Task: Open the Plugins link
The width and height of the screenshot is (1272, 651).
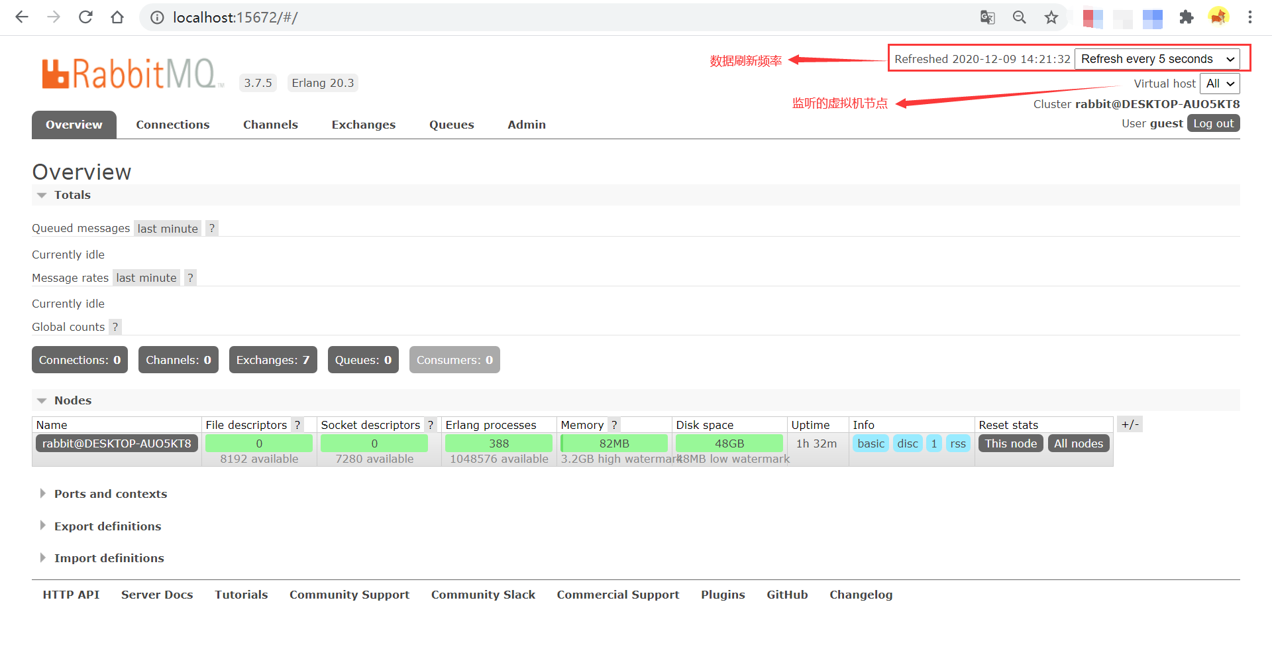Action: coord(723,595)
